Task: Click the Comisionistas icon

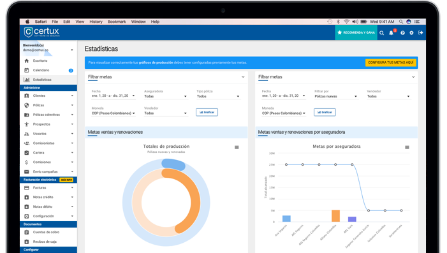Action: (x=27, y=143)
